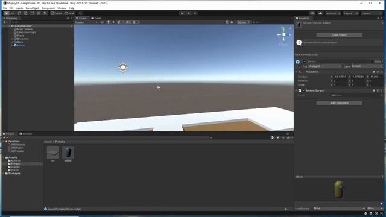Open Minion (Script) preset settings icon
Viewport: 386px width, 217px height.
(378, 90)
